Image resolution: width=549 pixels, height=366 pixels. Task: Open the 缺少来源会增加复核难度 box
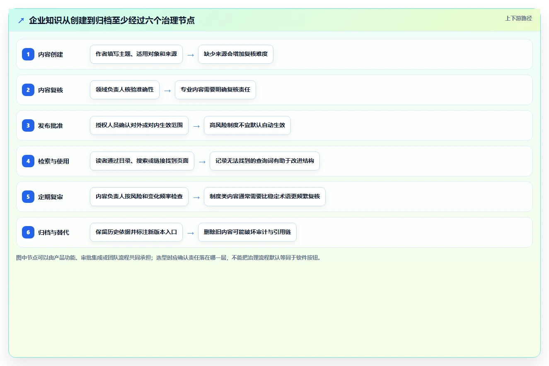click(236, 54)
